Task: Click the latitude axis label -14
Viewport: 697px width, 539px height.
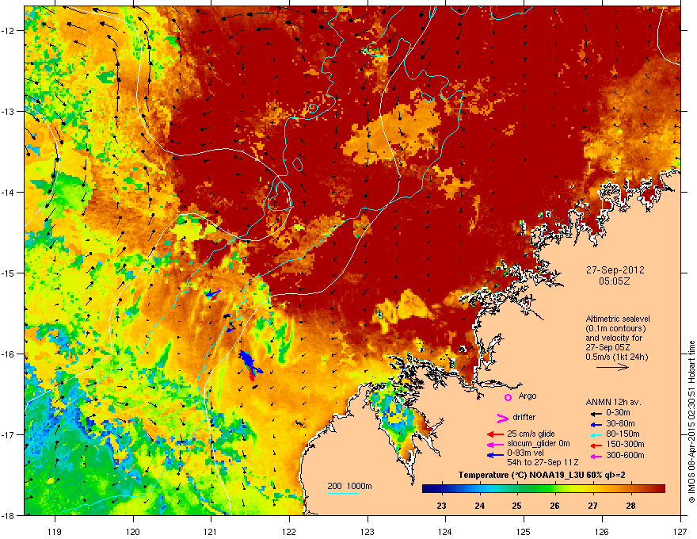Action: click(x=8, y=193)
